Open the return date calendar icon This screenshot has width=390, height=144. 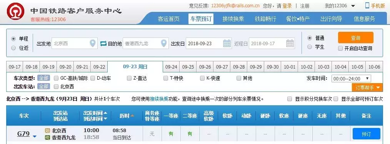pyautogui.click(x=290, y=43)
